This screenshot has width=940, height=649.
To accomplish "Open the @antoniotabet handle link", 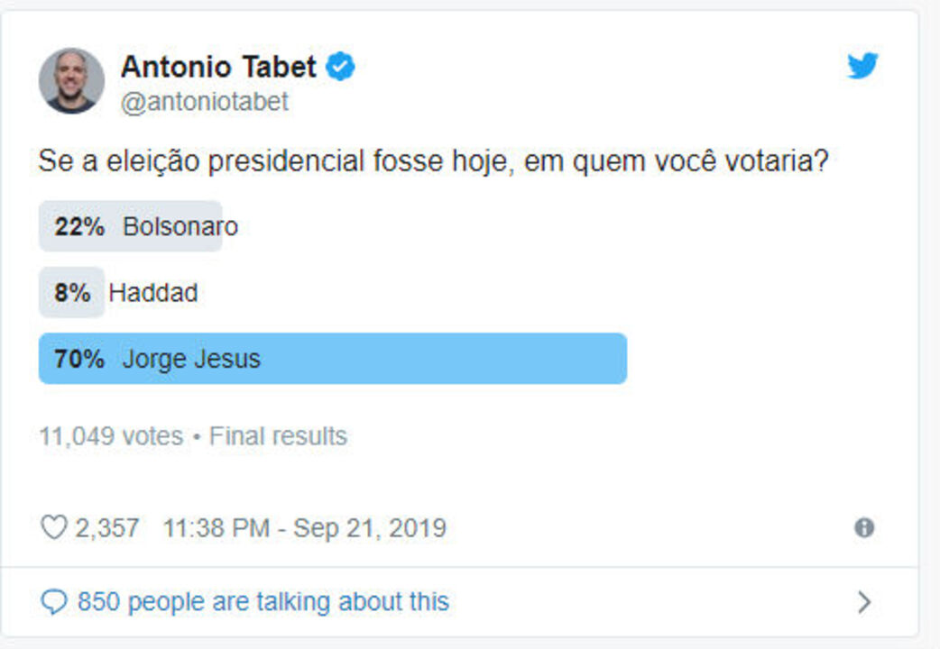I will click(x=205, y=102).
